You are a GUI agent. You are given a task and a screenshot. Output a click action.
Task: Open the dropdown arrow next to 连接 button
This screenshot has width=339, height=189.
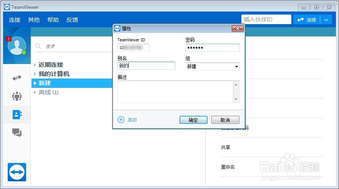coord(326,20)
